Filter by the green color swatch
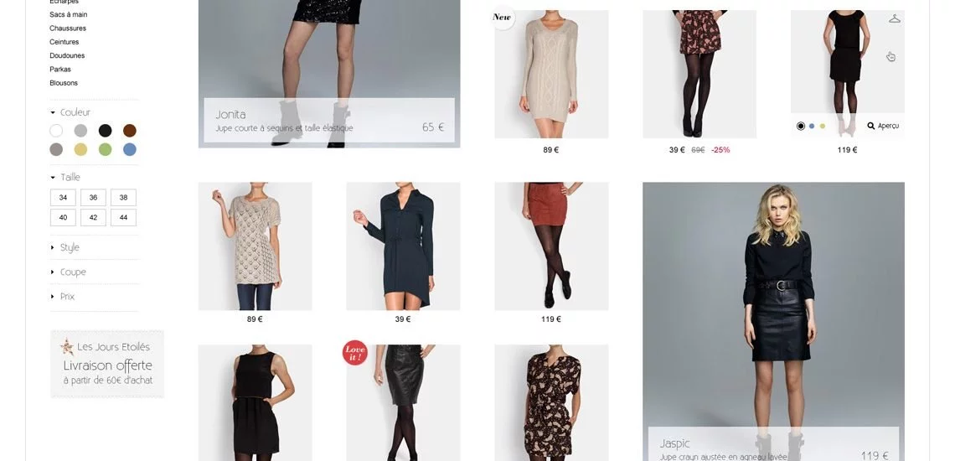 (x=106, y=149)
